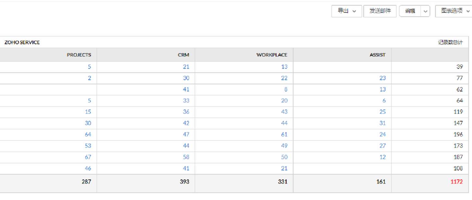This screenshot has width=472, height=200.
Task: Select the WORKPLACE column header
Action: (x=272, y=55)
